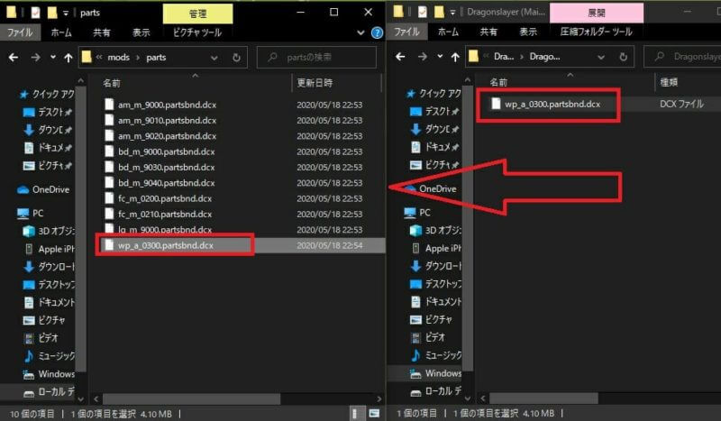Click horizontal scrollbar in Dragonslayer file list

tap(543, 398)
